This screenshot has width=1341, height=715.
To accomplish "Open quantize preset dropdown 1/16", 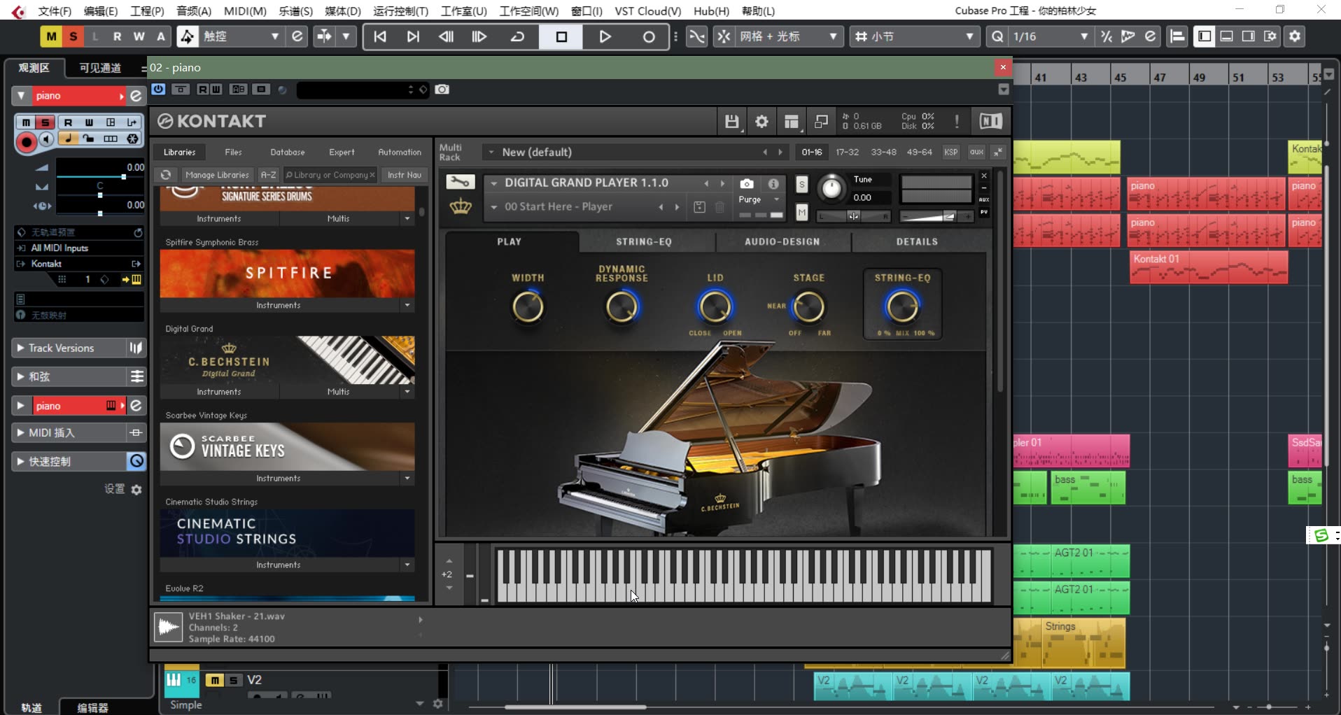I will tap(1050, 36).
